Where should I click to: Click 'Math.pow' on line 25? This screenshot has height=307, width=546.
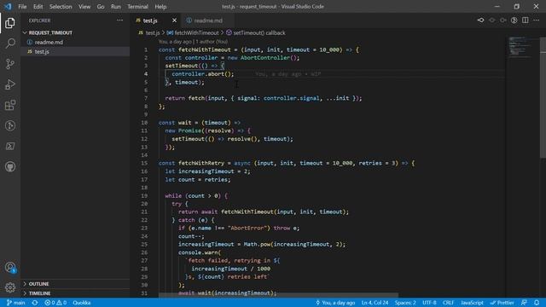point(257,245)
